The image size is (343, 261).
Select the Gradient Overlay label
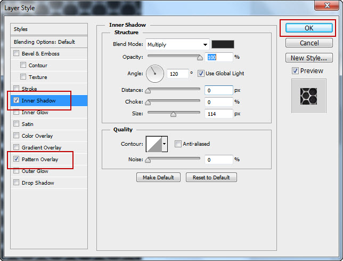42,147
